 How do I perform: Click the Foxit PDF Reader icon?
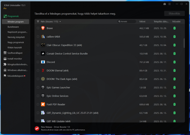coord(43,104)
